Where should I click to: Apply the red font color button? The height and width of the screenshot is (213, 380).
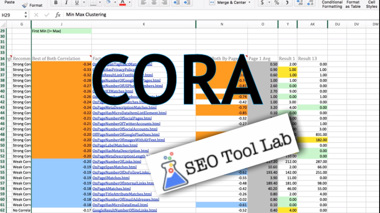pos(122,3)
